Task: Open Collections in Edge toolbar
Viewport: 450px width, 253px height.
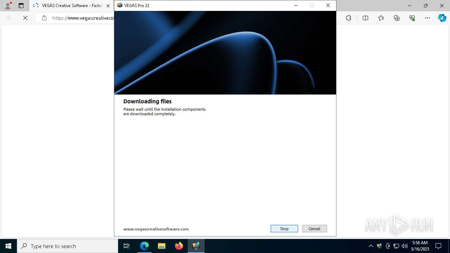Action: tap(397, 18)
